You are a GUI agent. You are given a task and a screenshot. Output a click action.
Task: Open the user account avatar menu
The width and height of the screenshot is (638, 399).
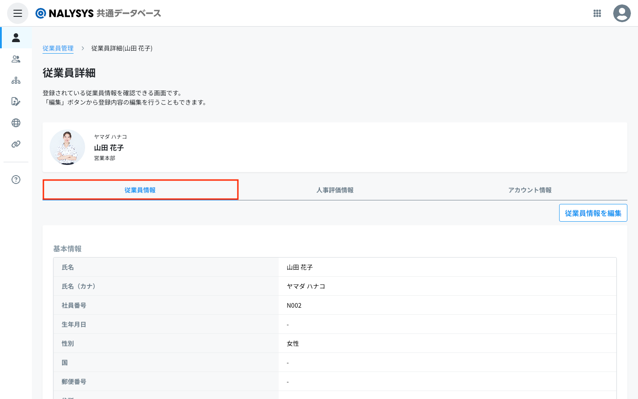(x=622, y=13)
